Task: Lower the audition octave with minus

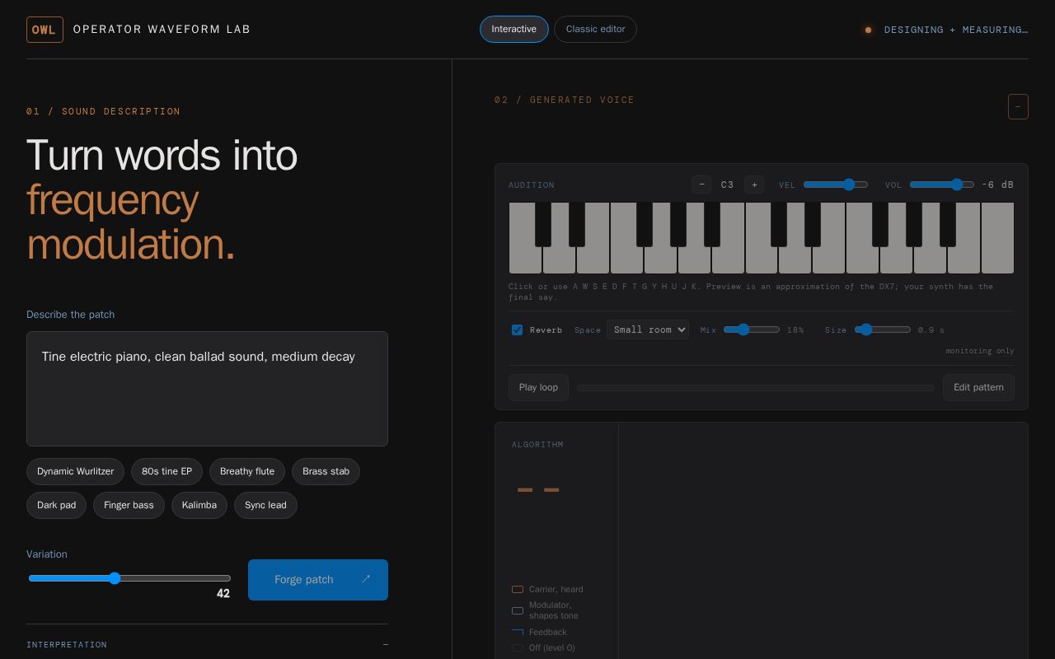Action: [x=701, y=185]
